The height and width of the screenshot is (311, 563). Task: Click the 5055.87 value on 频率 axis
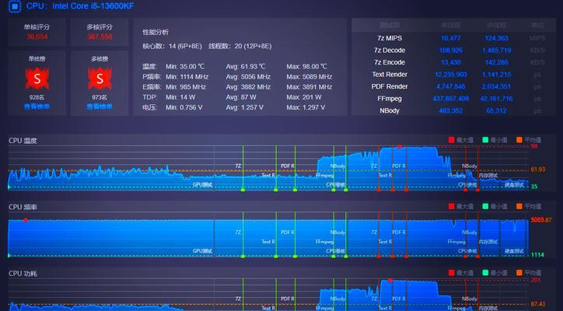pos(541,220)
